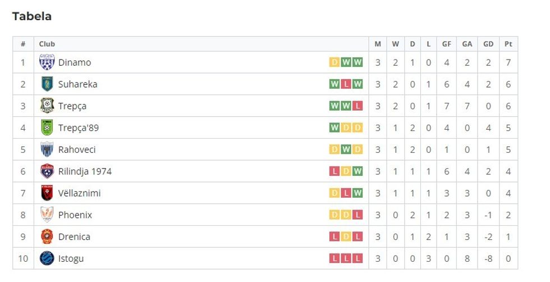Click the Drenica club crest icon
The width and height of the screenshot is (550, 282).
[47, 236]
